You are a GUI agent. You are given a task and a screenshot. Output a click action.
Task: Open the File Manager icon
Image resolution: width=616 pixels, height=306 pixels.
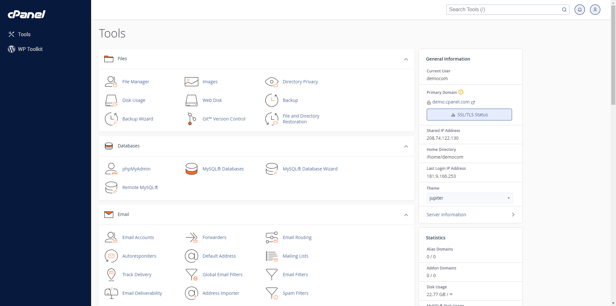(111, 82)
